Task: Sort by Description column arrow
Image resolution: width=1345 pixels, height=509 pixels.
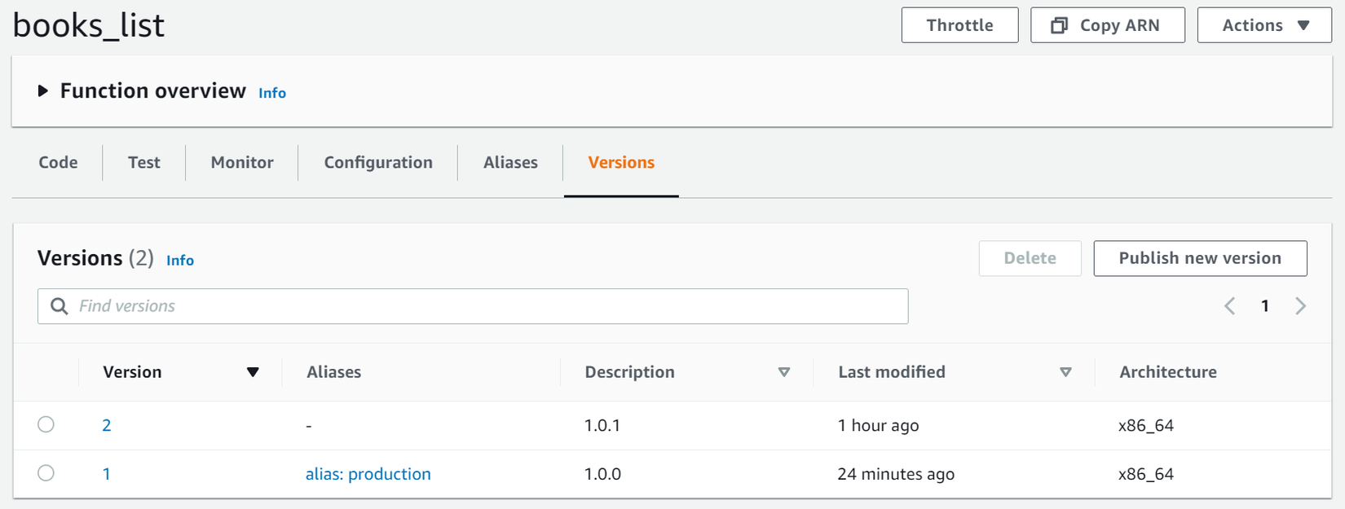Action: coord(783,372)
